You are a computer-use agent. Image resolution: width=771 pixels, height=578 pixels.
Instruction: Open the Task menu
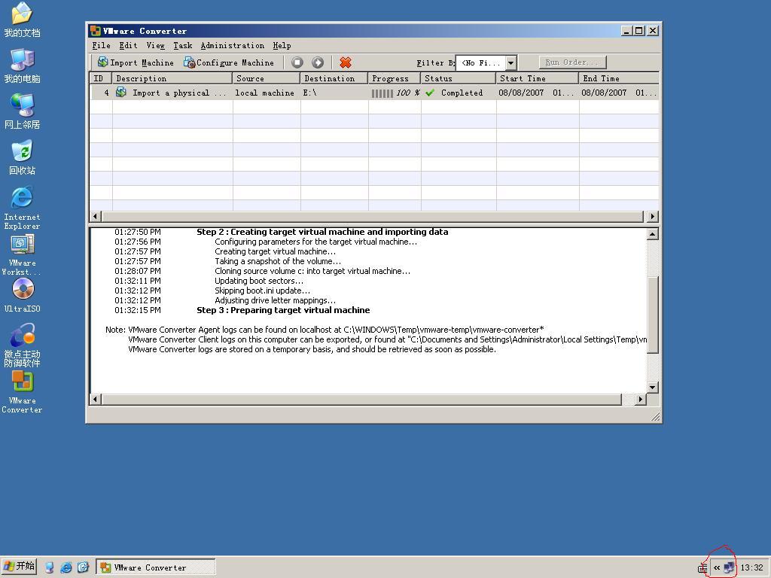click(182, 45)
